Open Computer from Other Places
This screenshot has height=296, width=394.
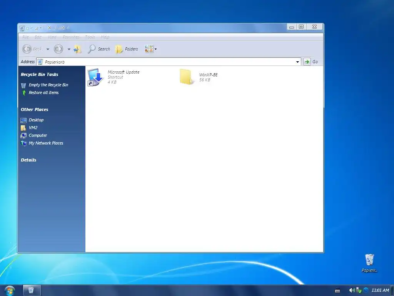tap(38, 135)
